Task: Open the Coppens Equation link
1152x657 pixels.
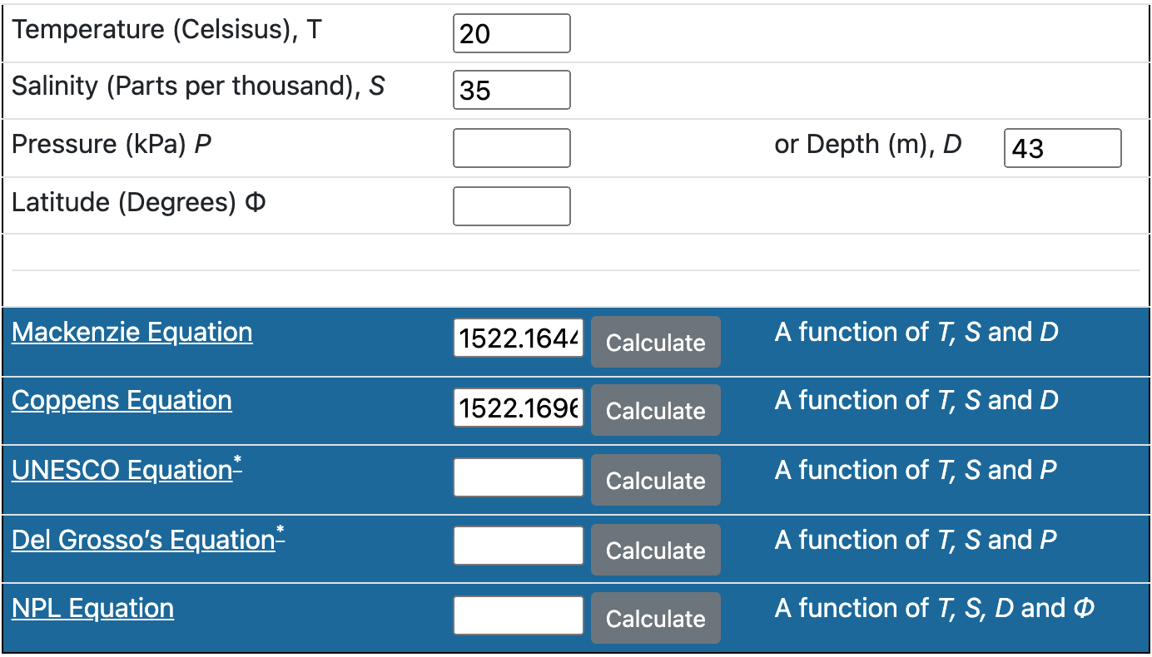Action: (x=122, y=400)
